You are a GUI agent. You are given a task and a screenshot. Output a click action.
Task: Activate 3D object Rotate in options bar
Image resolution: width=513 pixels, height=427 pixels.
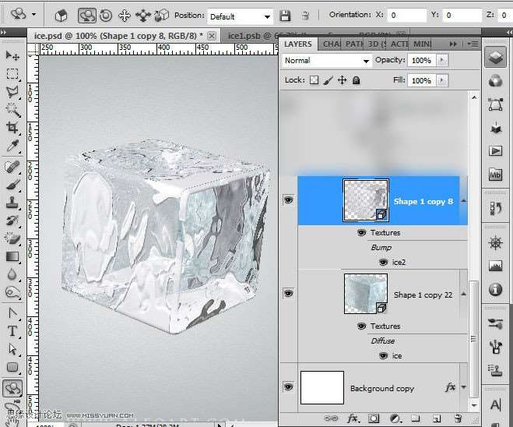[86, 16]
